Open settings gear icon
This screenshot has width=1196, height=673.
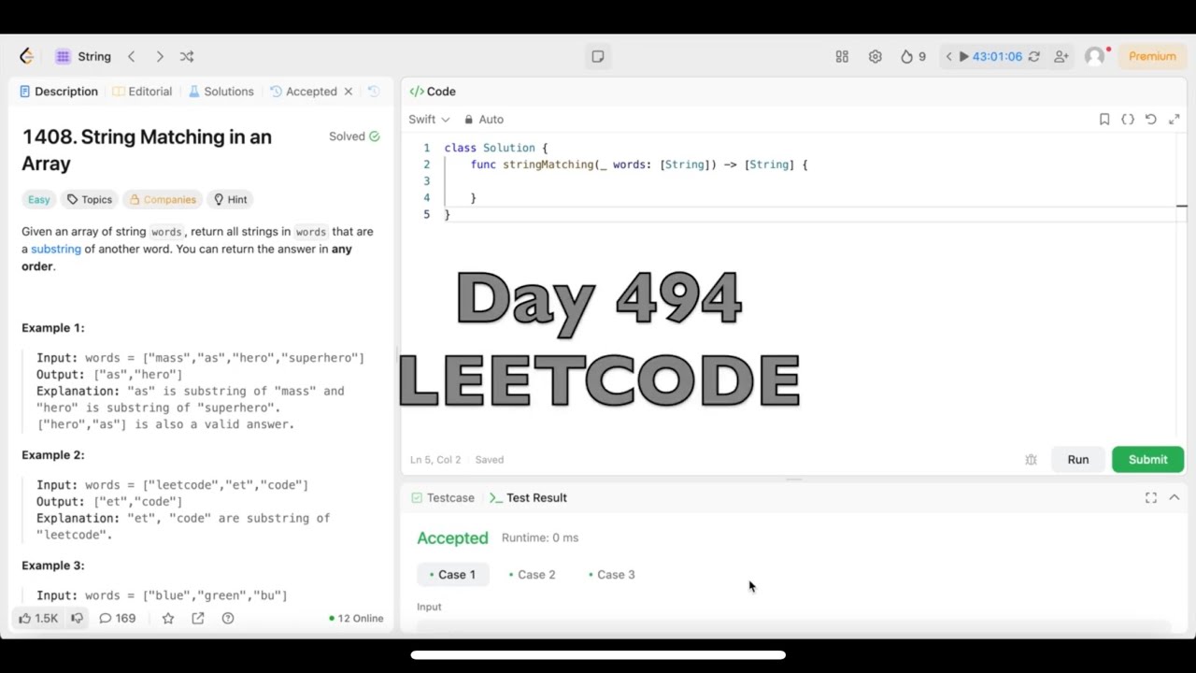[875, 56]
